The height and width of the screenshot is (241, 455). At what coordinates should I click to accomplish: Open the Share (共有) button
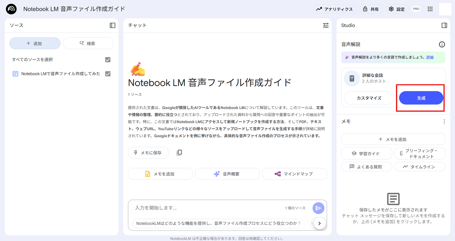pos(371,9)
